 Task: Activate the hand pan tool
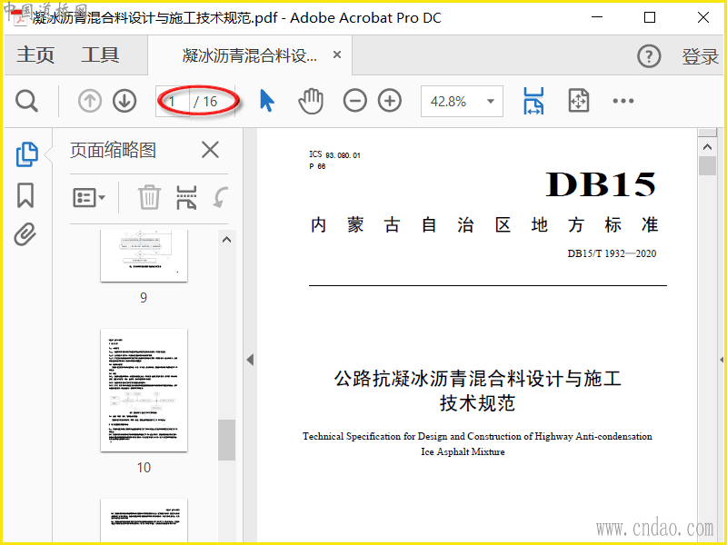[310, 101]
